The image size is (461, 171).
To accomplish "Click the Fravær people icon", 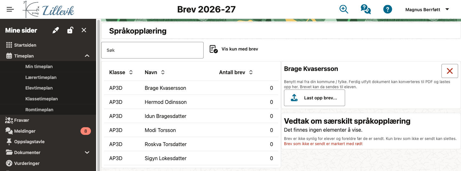I will coord(9,120).
